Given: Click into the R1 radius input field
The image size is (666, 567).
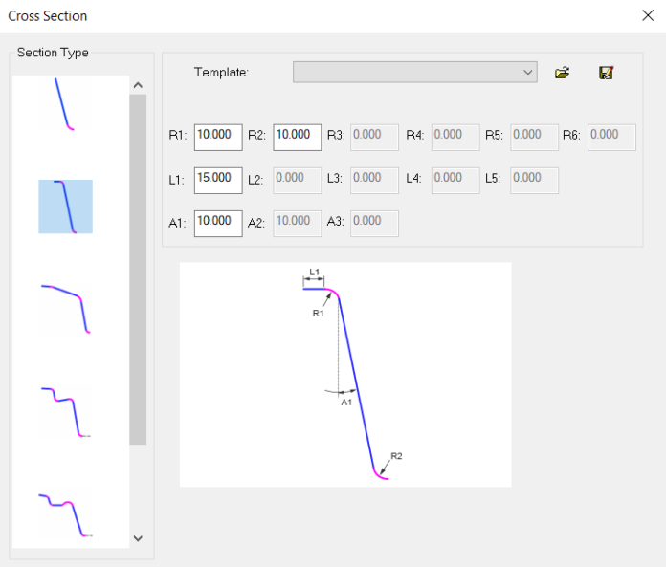Looking at the screenshot, I should 217,136.
